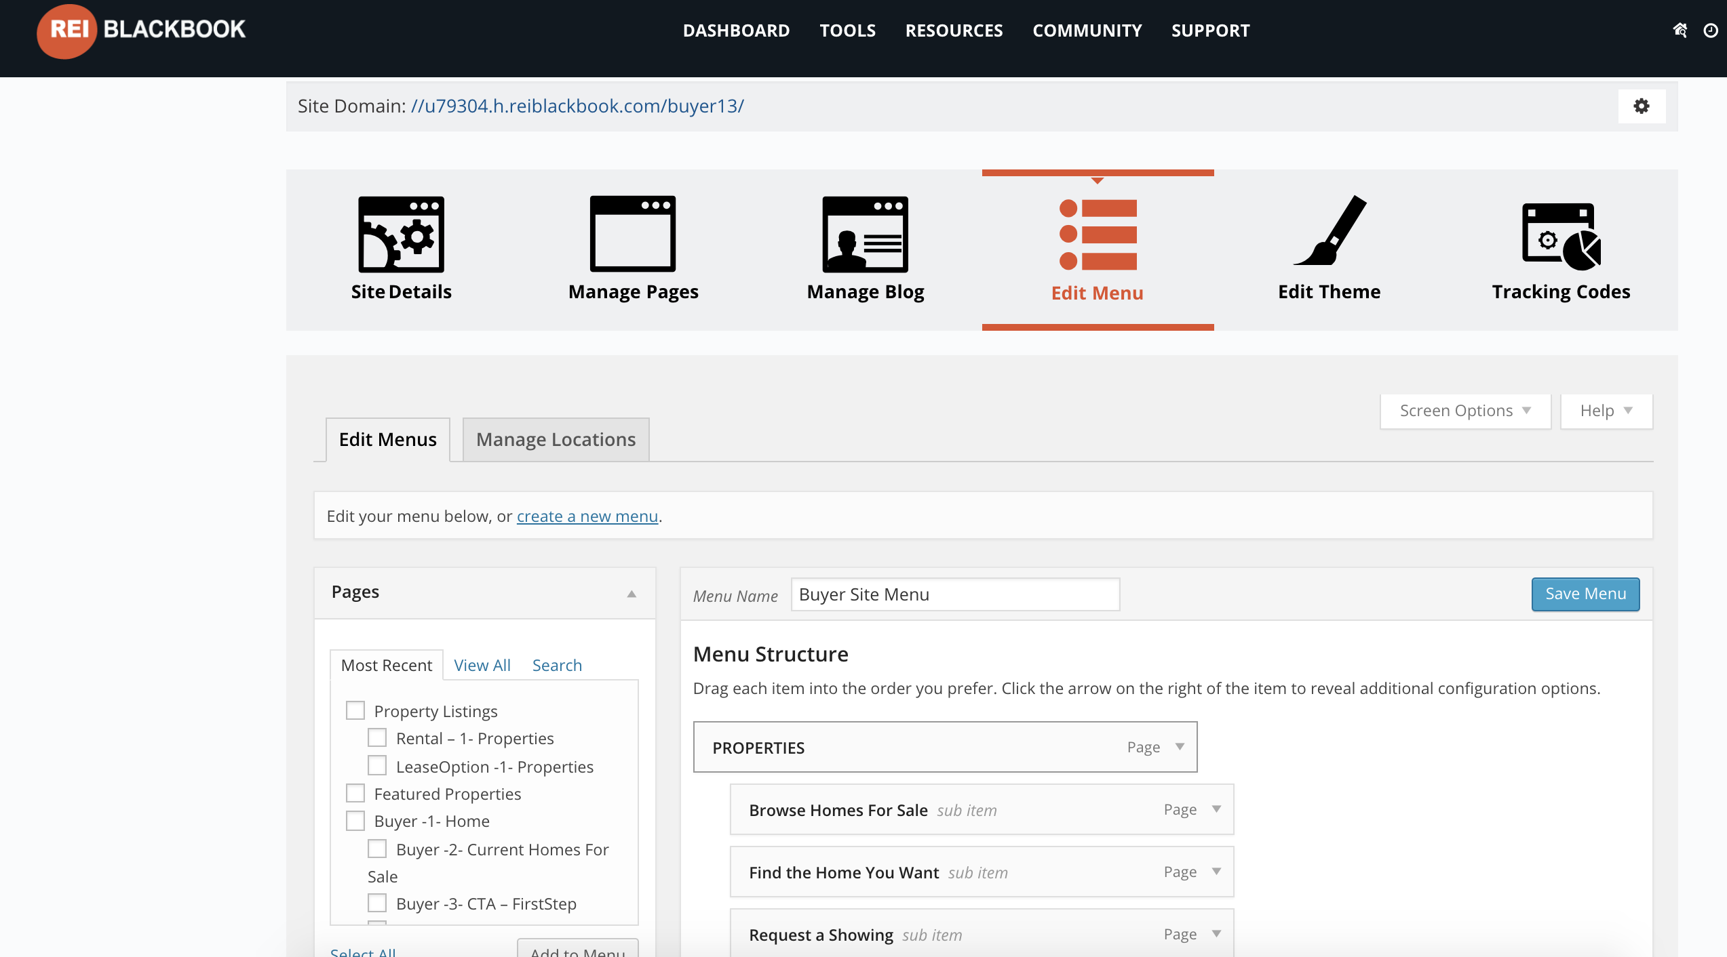Open COMMUNITY in top navigation
The height and width of the screenshot is (957, 1727).
click(x=1087, y=30)
